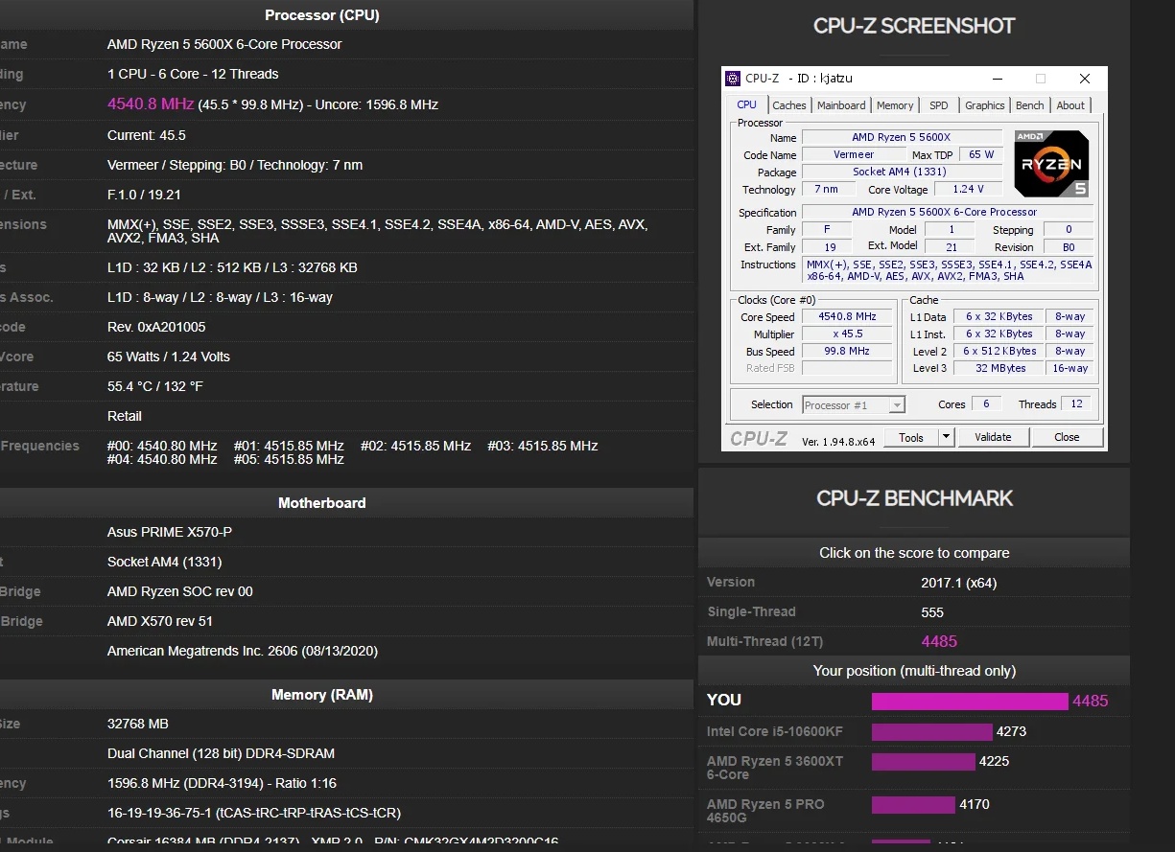Click the Intel Core i5-10600KF label
The width and height of the screenshot is (1175, 852).
(x=775, y=731)
